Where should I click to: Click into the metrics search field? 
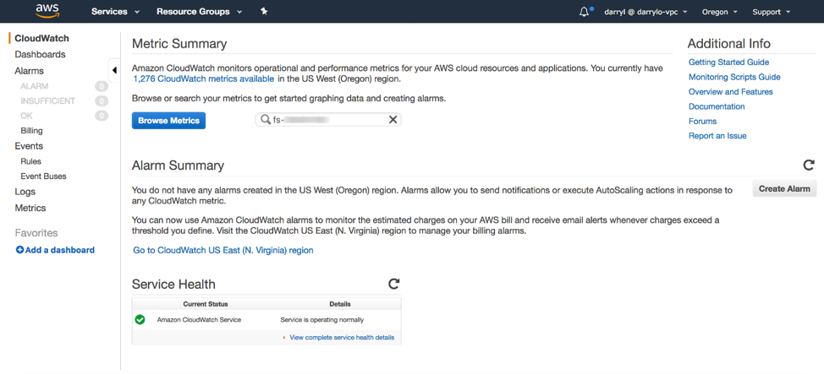[x=328, y=120]
